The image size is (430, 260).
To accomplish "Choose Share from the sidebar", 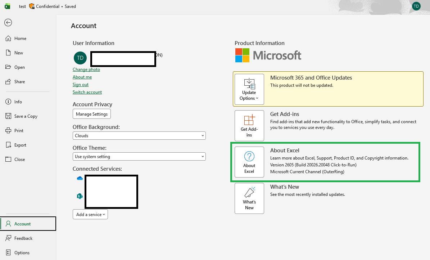I will tap(28, 81).
